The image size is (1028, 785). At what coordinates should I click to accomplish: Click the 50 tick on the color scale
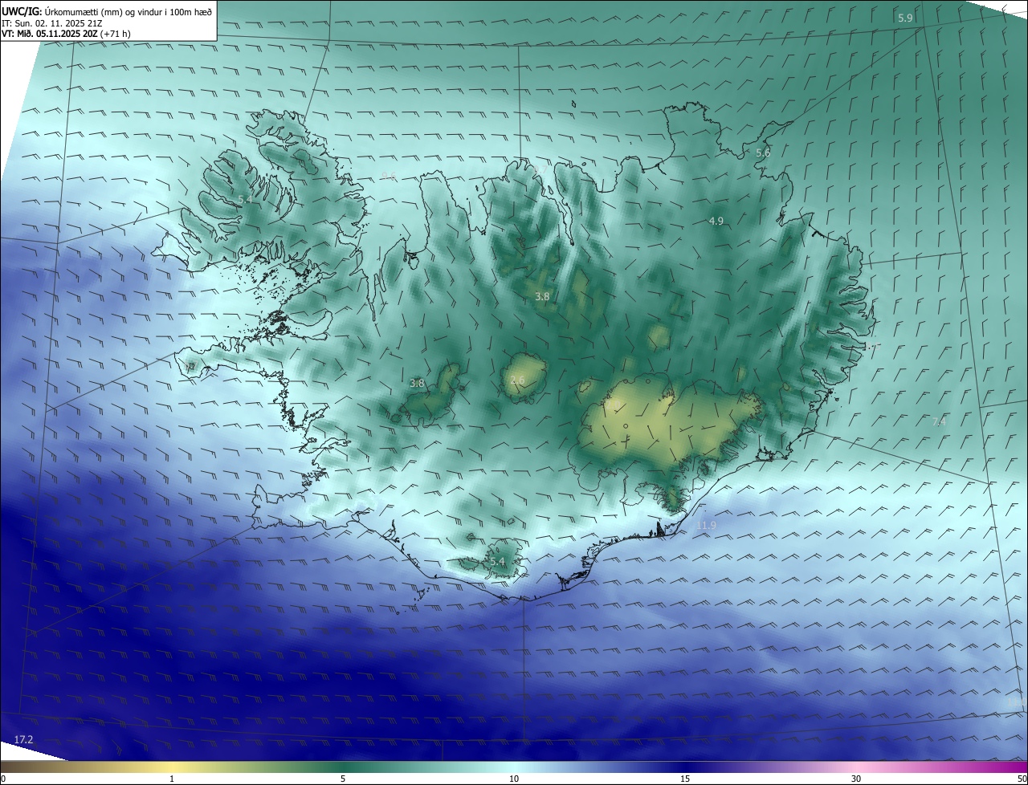click(1022, 779)
